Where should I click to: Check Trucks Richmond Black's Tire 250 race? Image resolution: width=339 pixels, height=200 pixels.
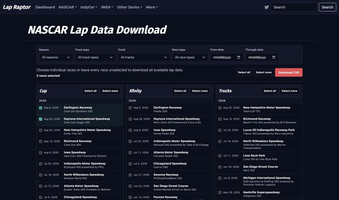click(x=220, y=119)
